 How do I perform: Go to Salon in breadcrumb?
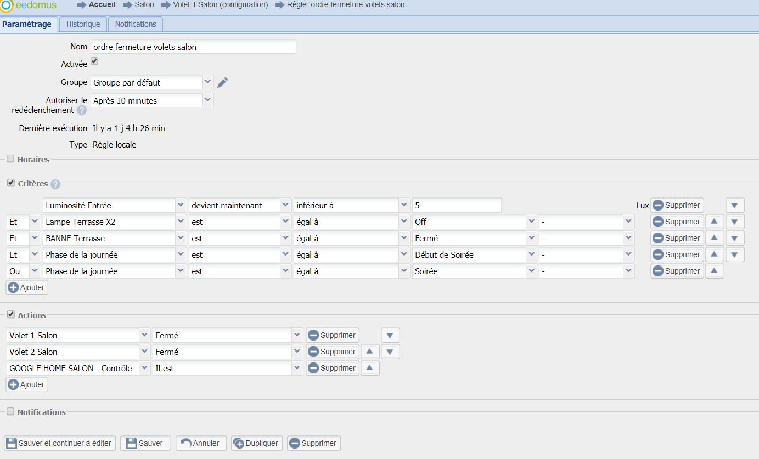[144, 4]
